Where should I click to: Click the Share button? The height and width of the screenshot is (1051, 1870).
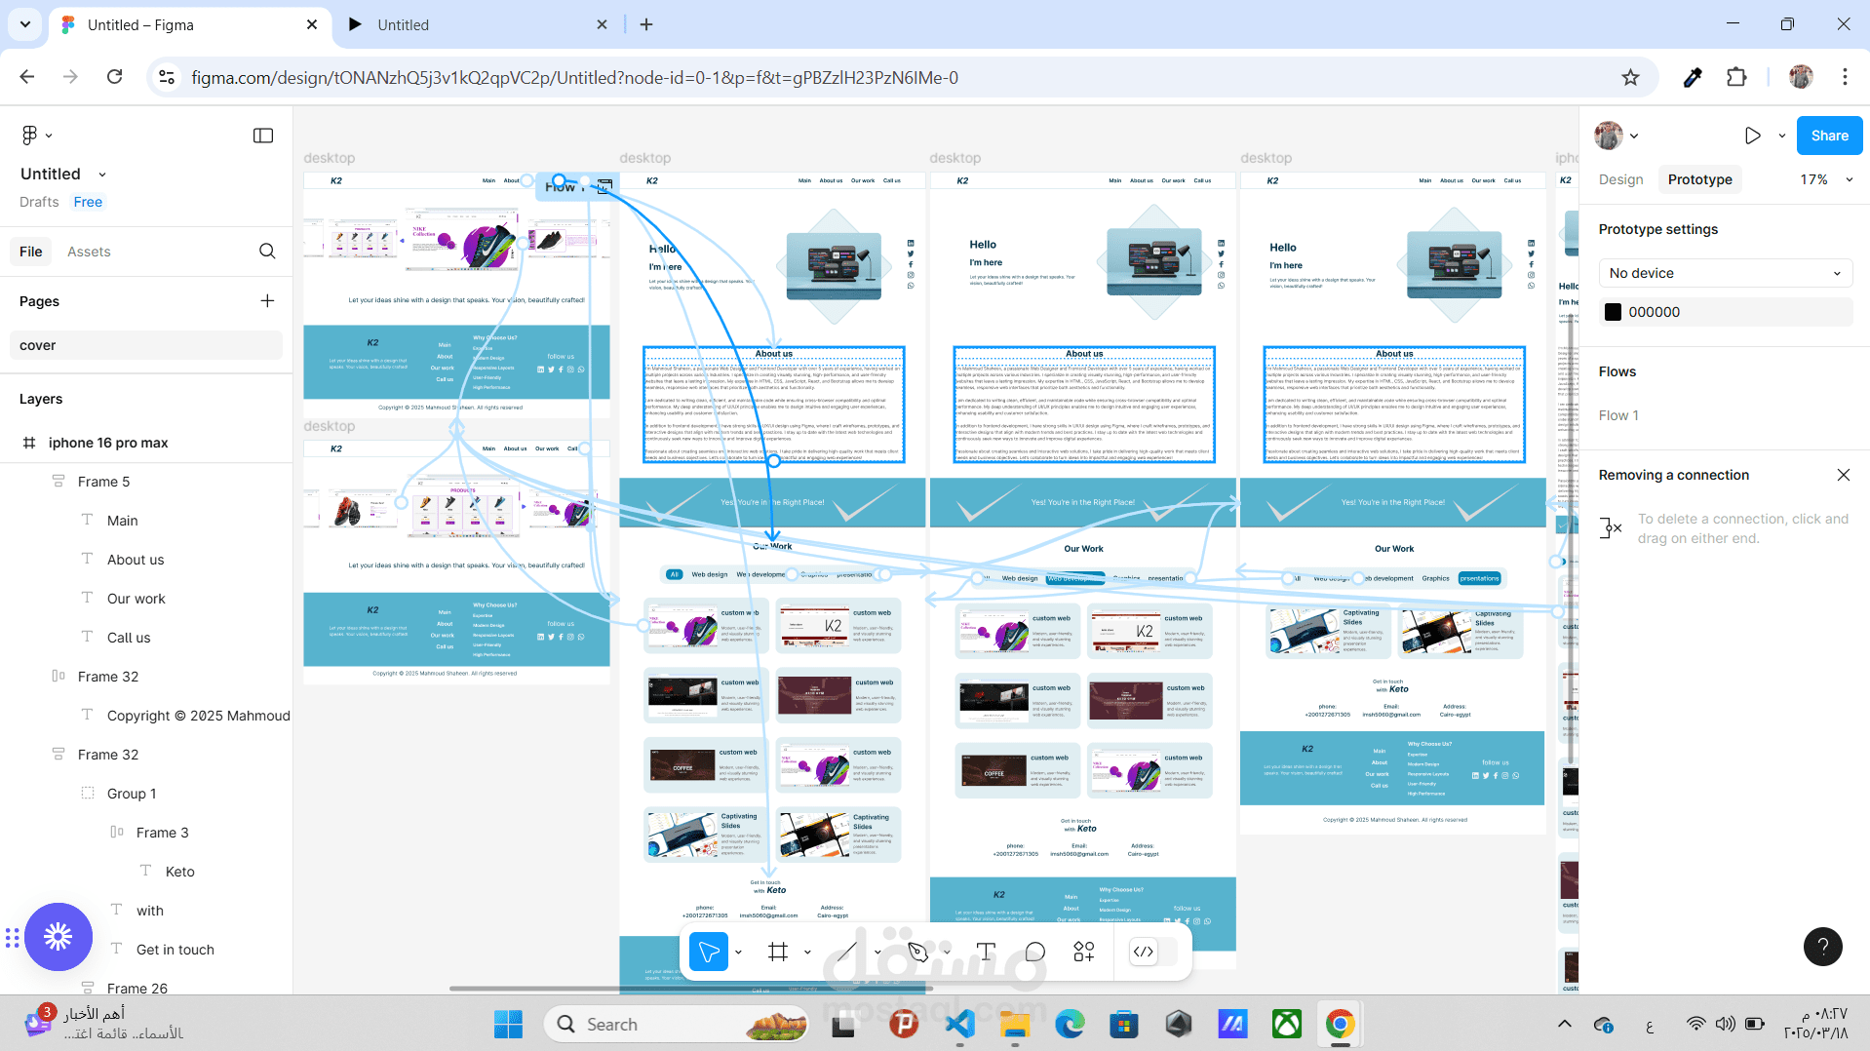pos(1829,136)
